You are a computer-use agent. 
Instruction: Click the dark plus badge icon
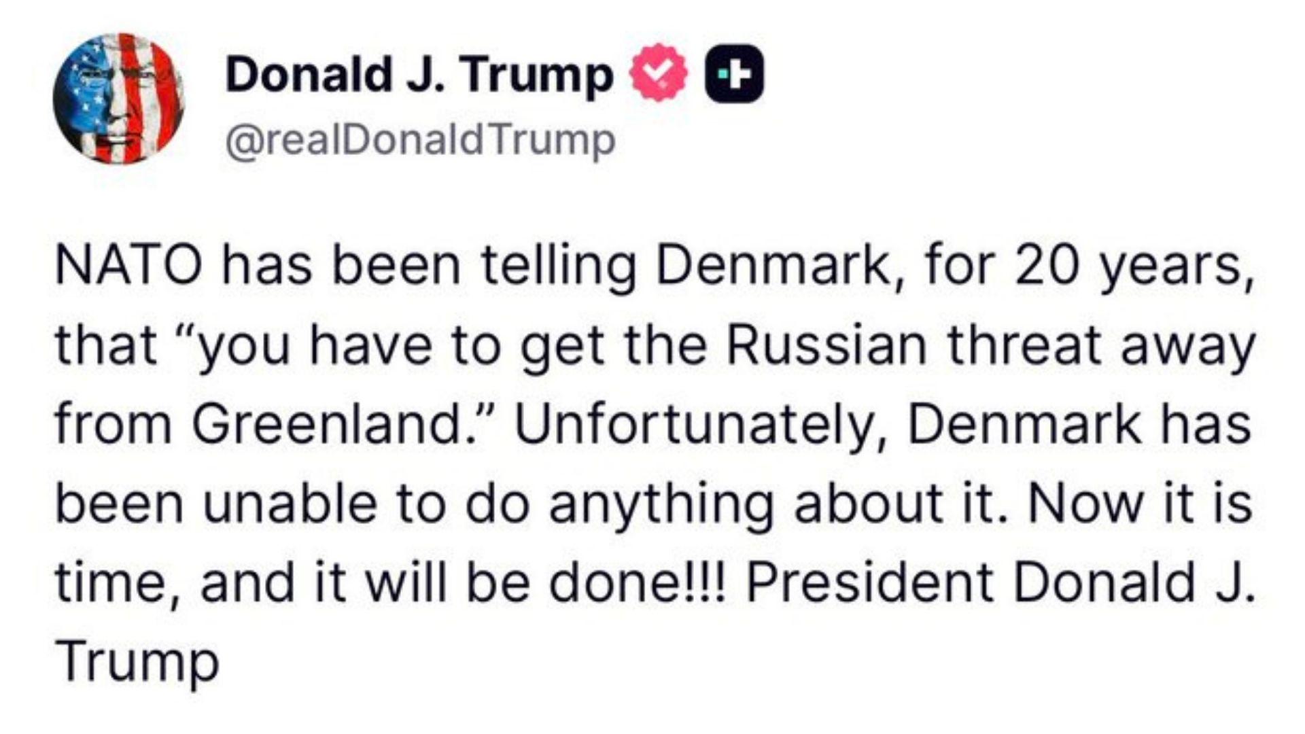point(735,73)
